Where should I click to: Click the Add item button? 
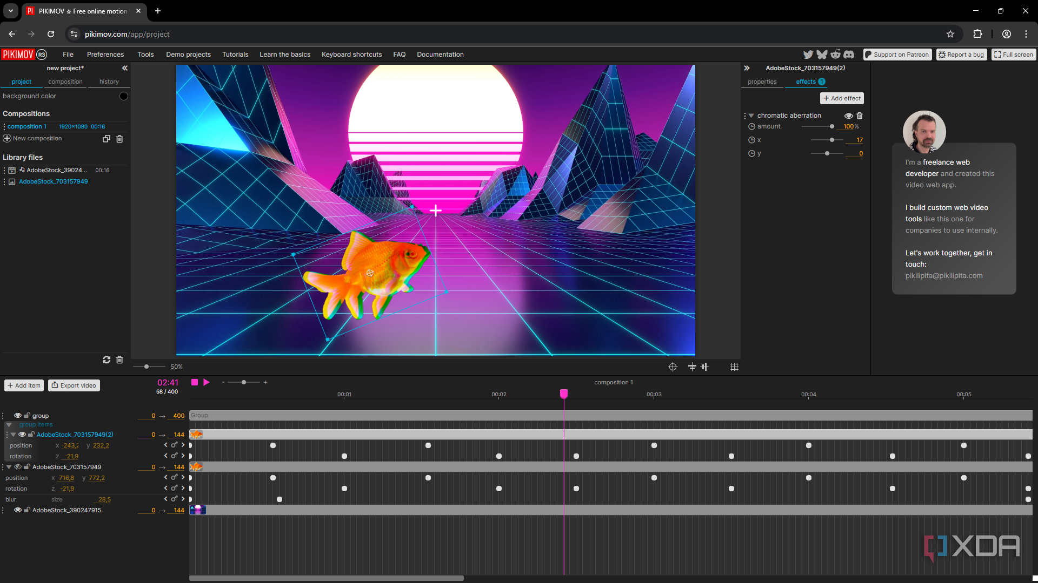pyautogui.click(x=24, y=385)
